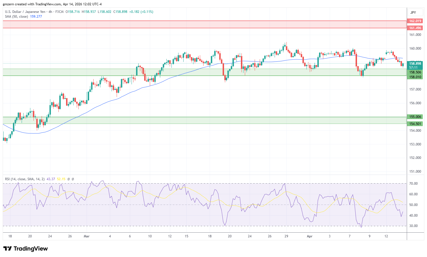This screenshot has height=257, width=427.
Task: Click the 154.501 green price label
Action: 415,124
